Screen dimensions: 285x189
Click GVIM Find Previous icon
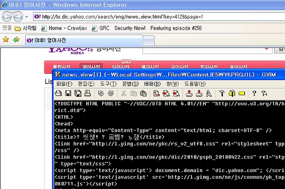[x=176, y=94]
